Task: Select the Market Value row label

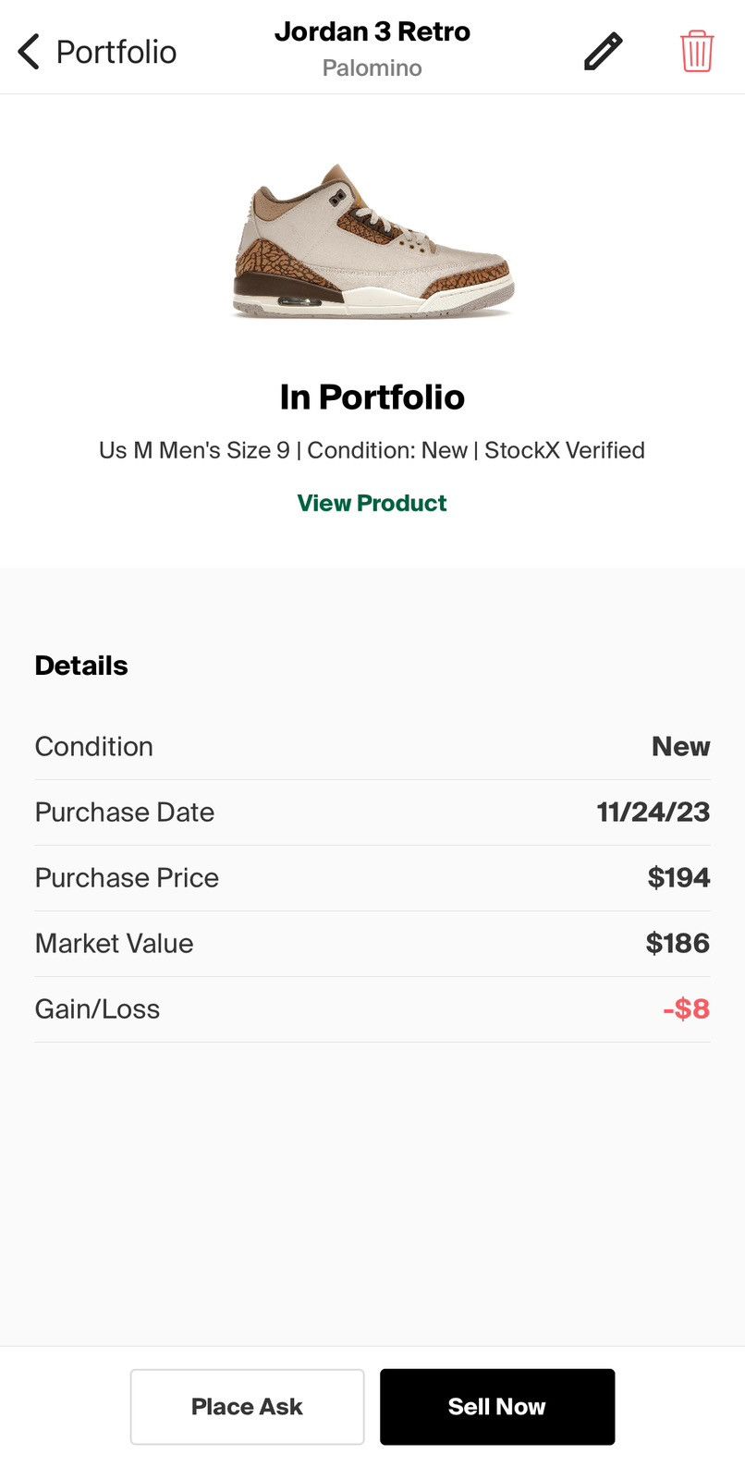Action: [115, 944]
